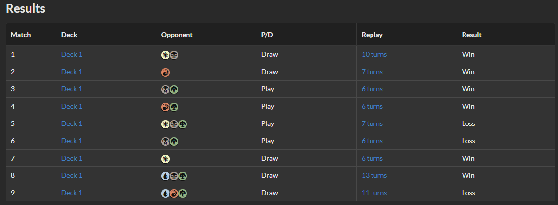Click the Opponent column header
Screen dimensions: 558x205
(177, 35)
